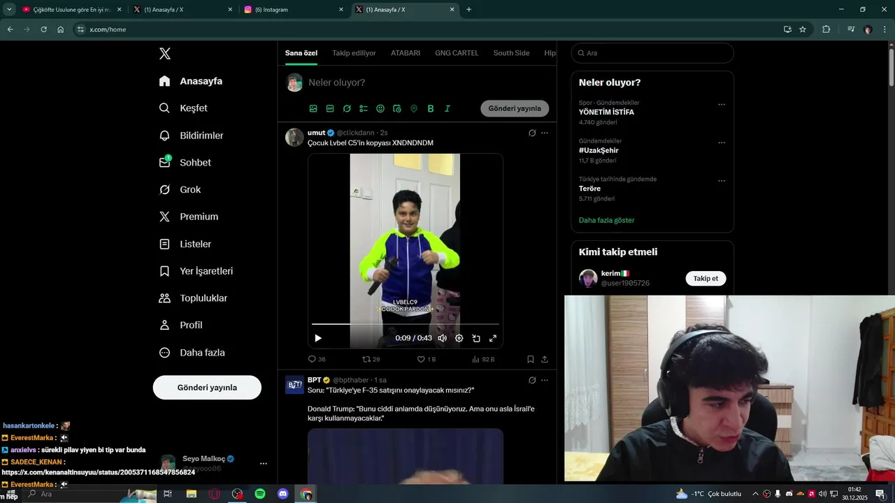View analytics for umut's post (92 B)
This screenshot has height=503, width=895.
tap(483, 359)
